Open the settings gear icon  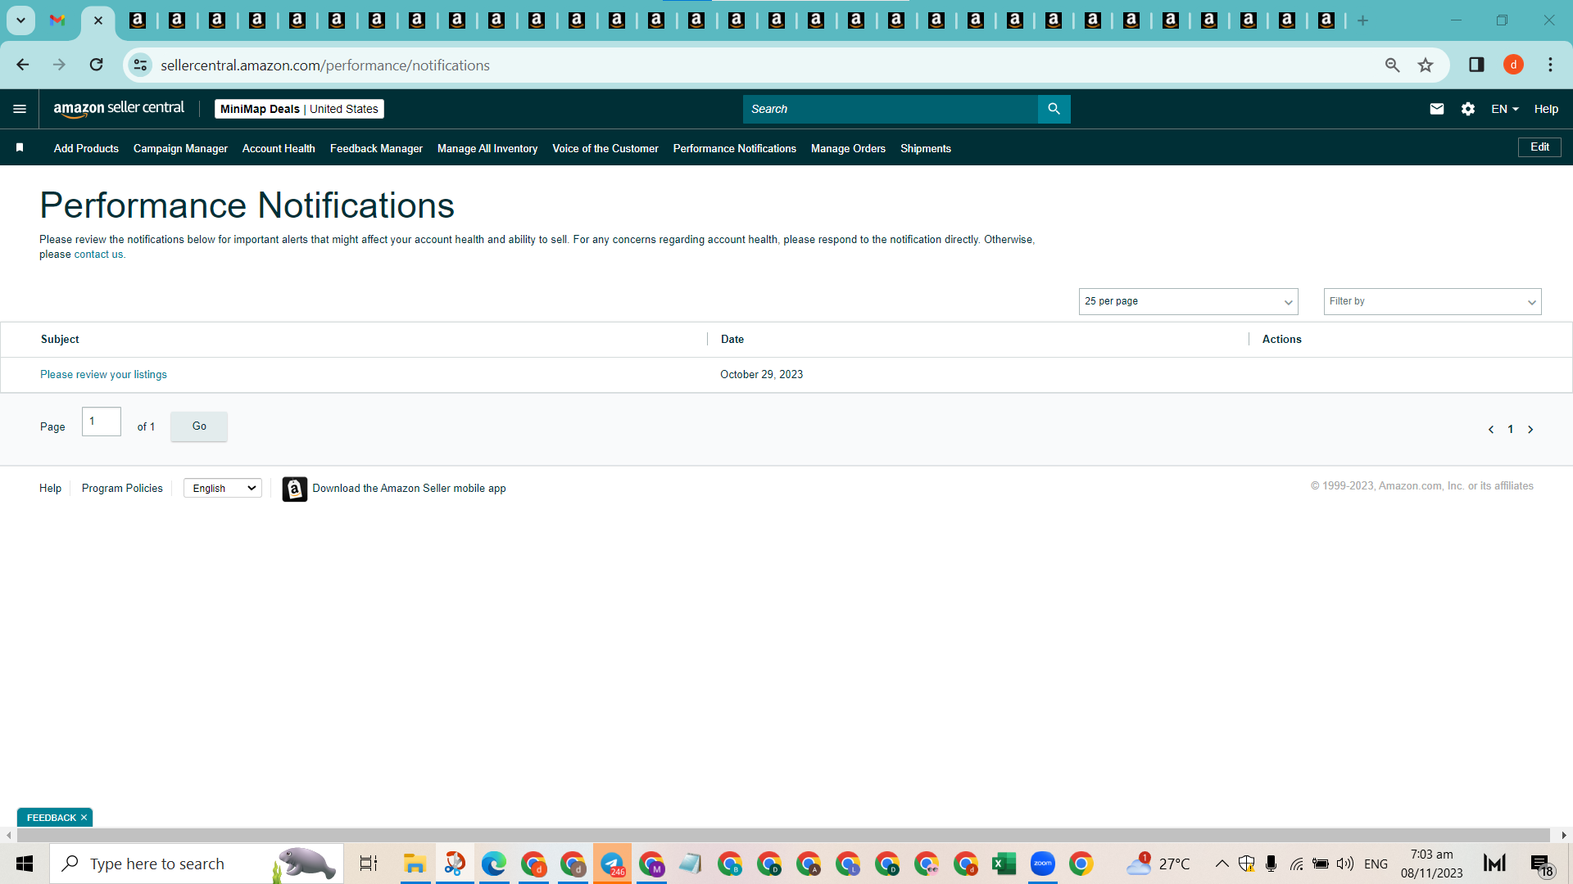coord(1467,109)
